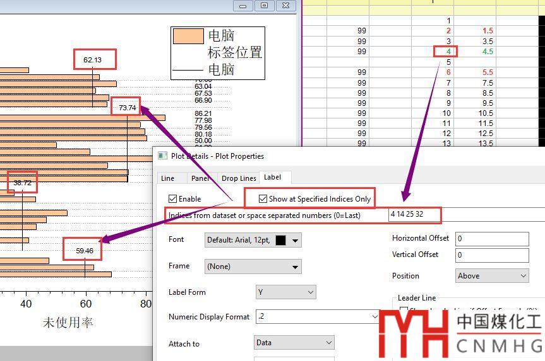Image resolution: width=545 pixels, height=361 pixels.
Task: Select the 73.74 data label on graph
Action: coord(128,108)
